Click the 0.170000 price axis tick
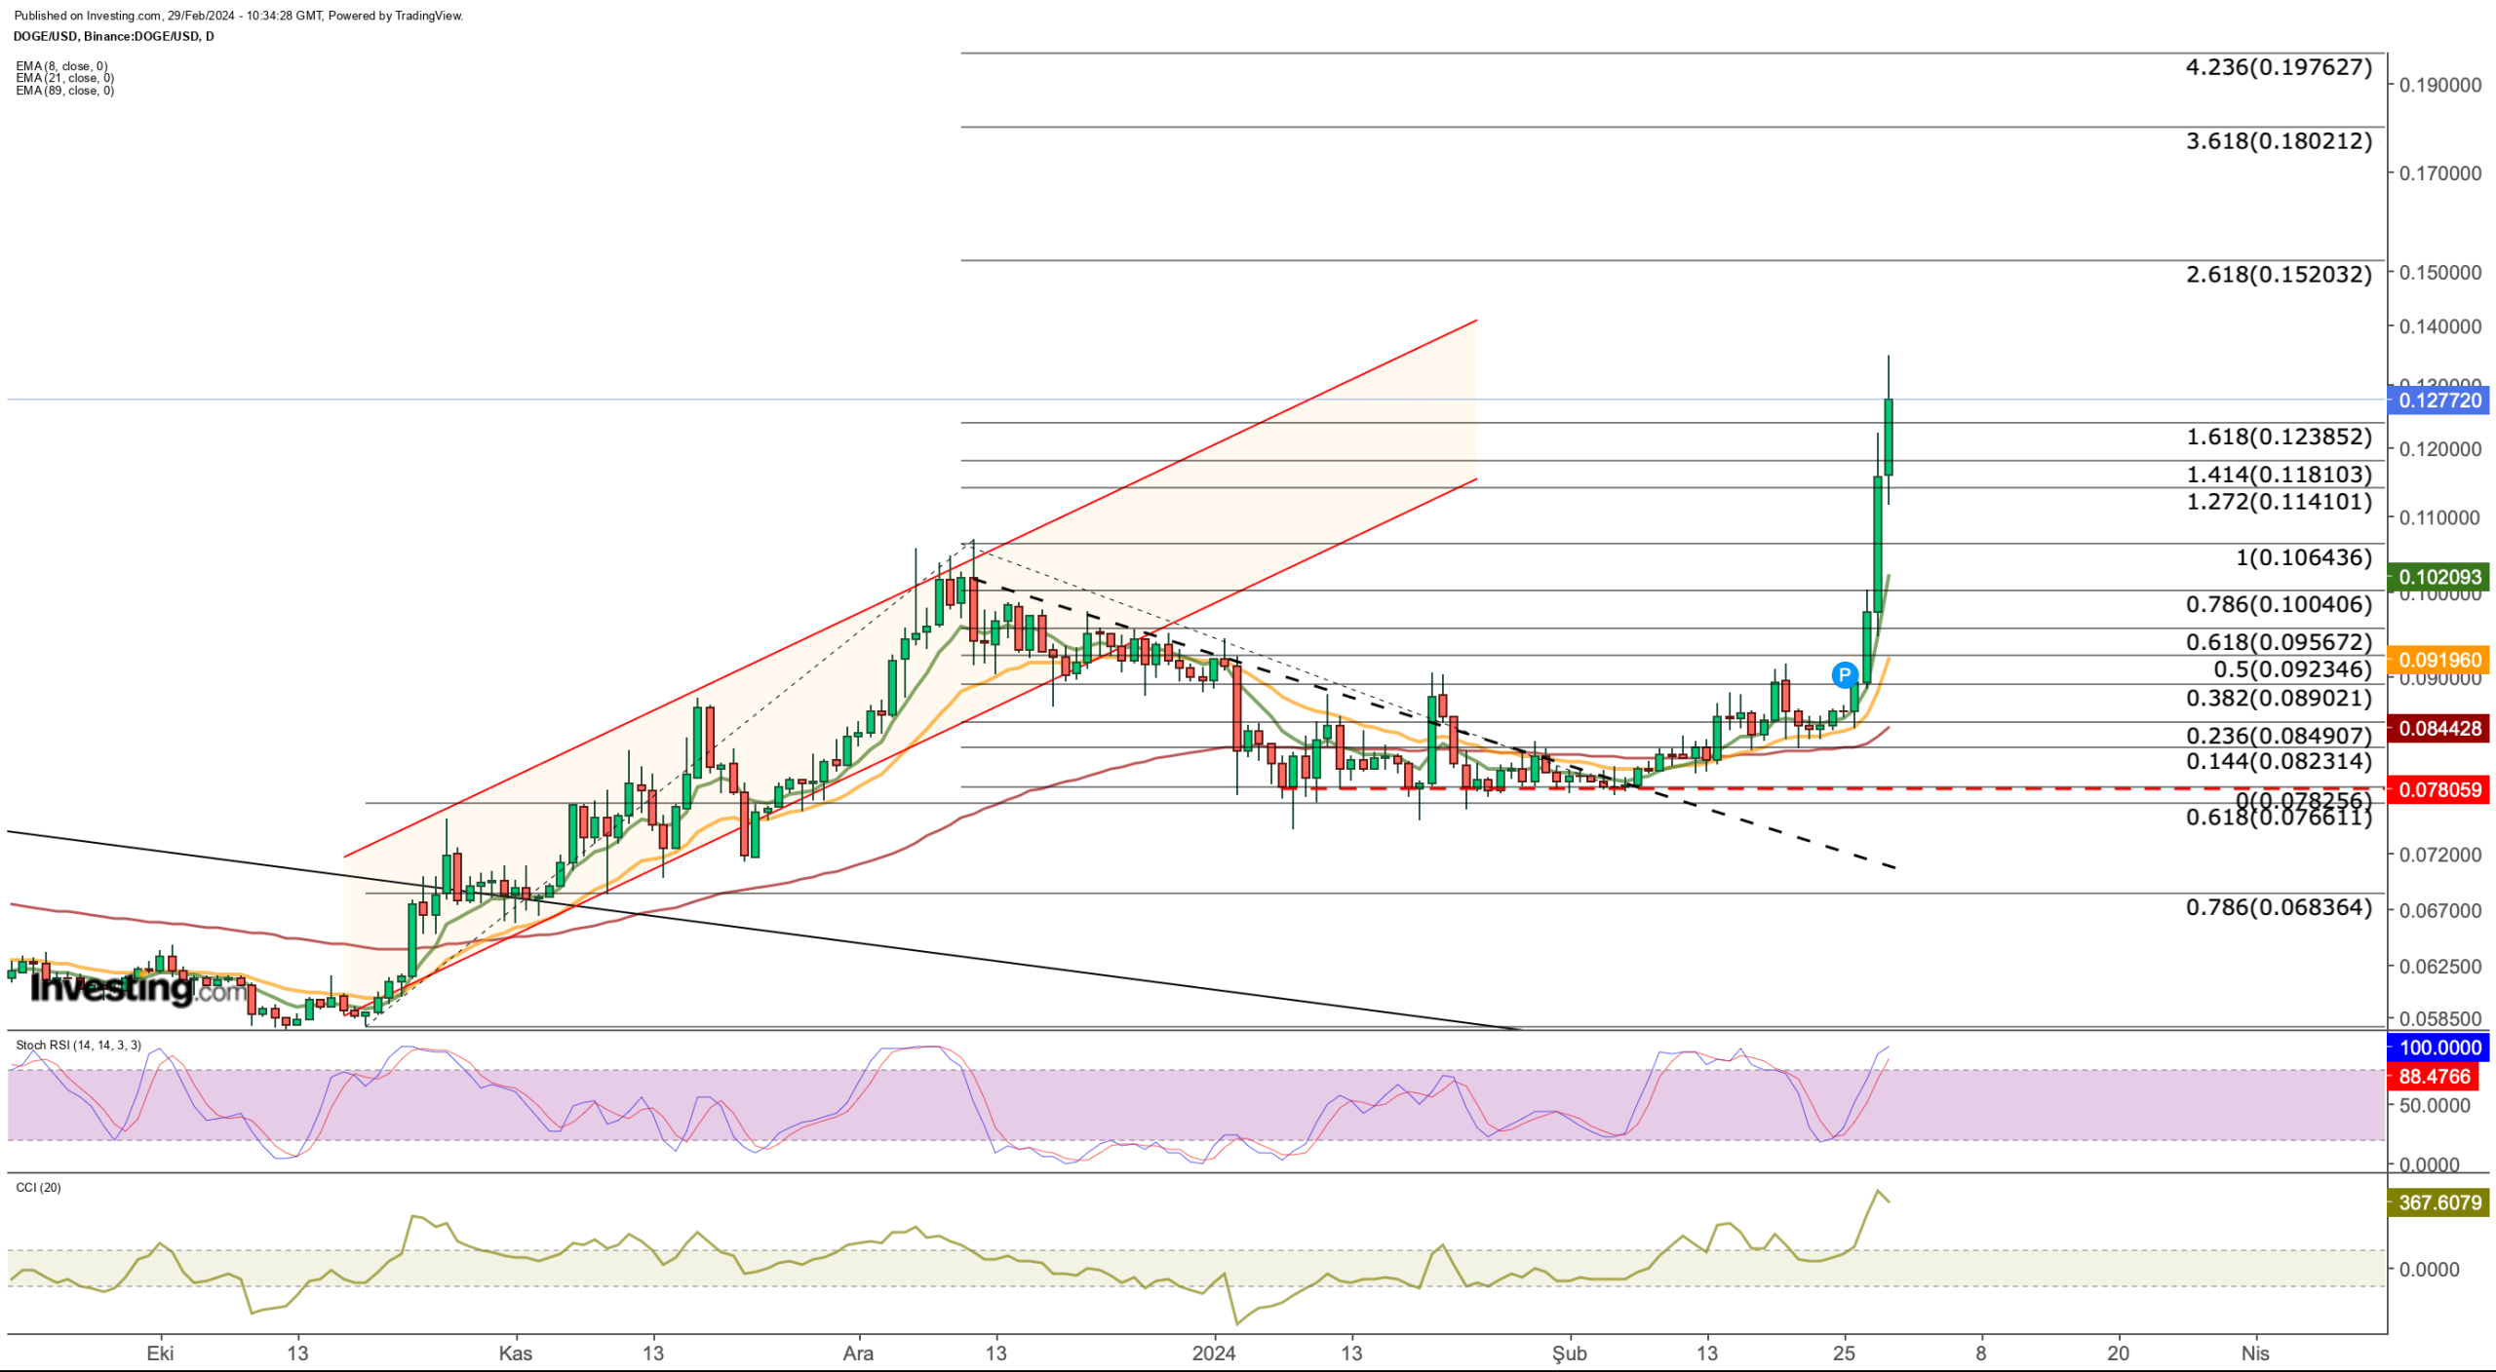 pos(2440,173)
